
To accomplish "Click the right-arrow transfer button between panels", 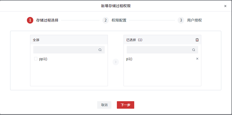I will click(x=116, y=62).
